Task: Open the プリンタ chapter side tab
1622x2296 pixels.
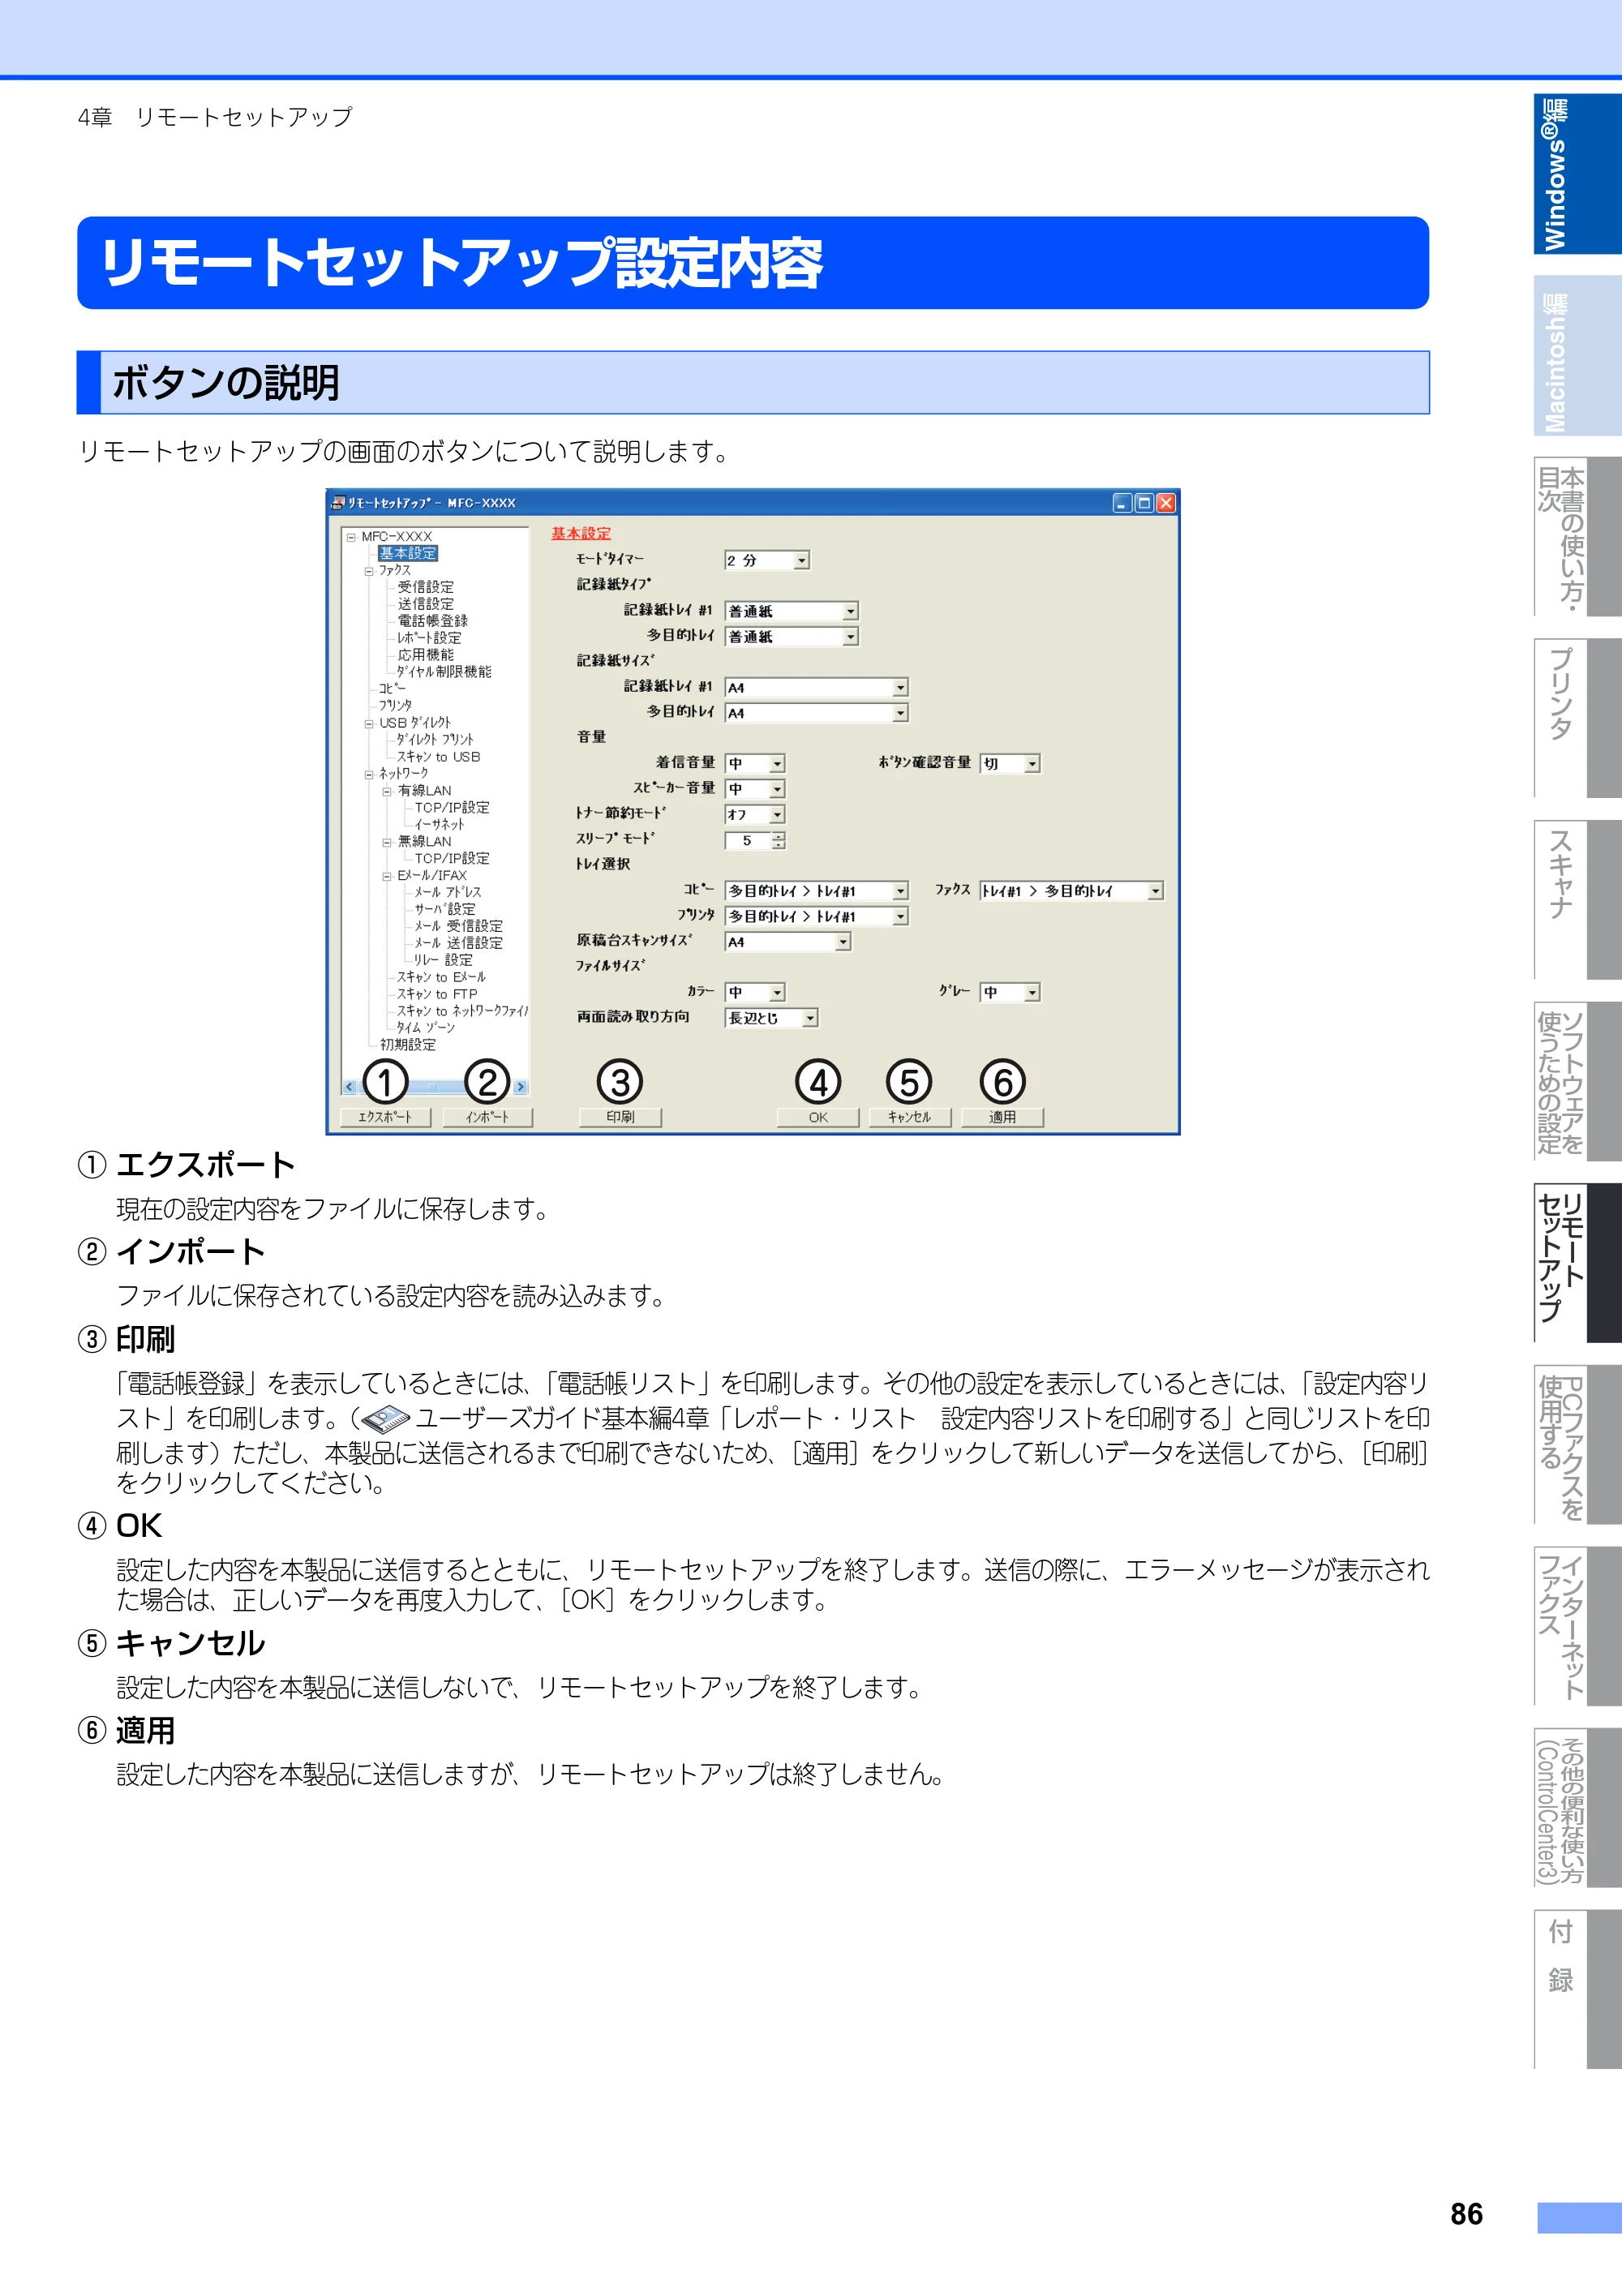Action: pyautogui.click(x=1577, y=718)
